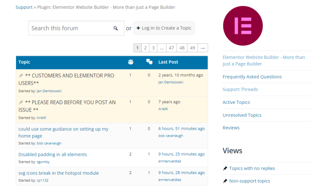Click the Elementor plugin logo
321x186 pixels.
(243, 26)
